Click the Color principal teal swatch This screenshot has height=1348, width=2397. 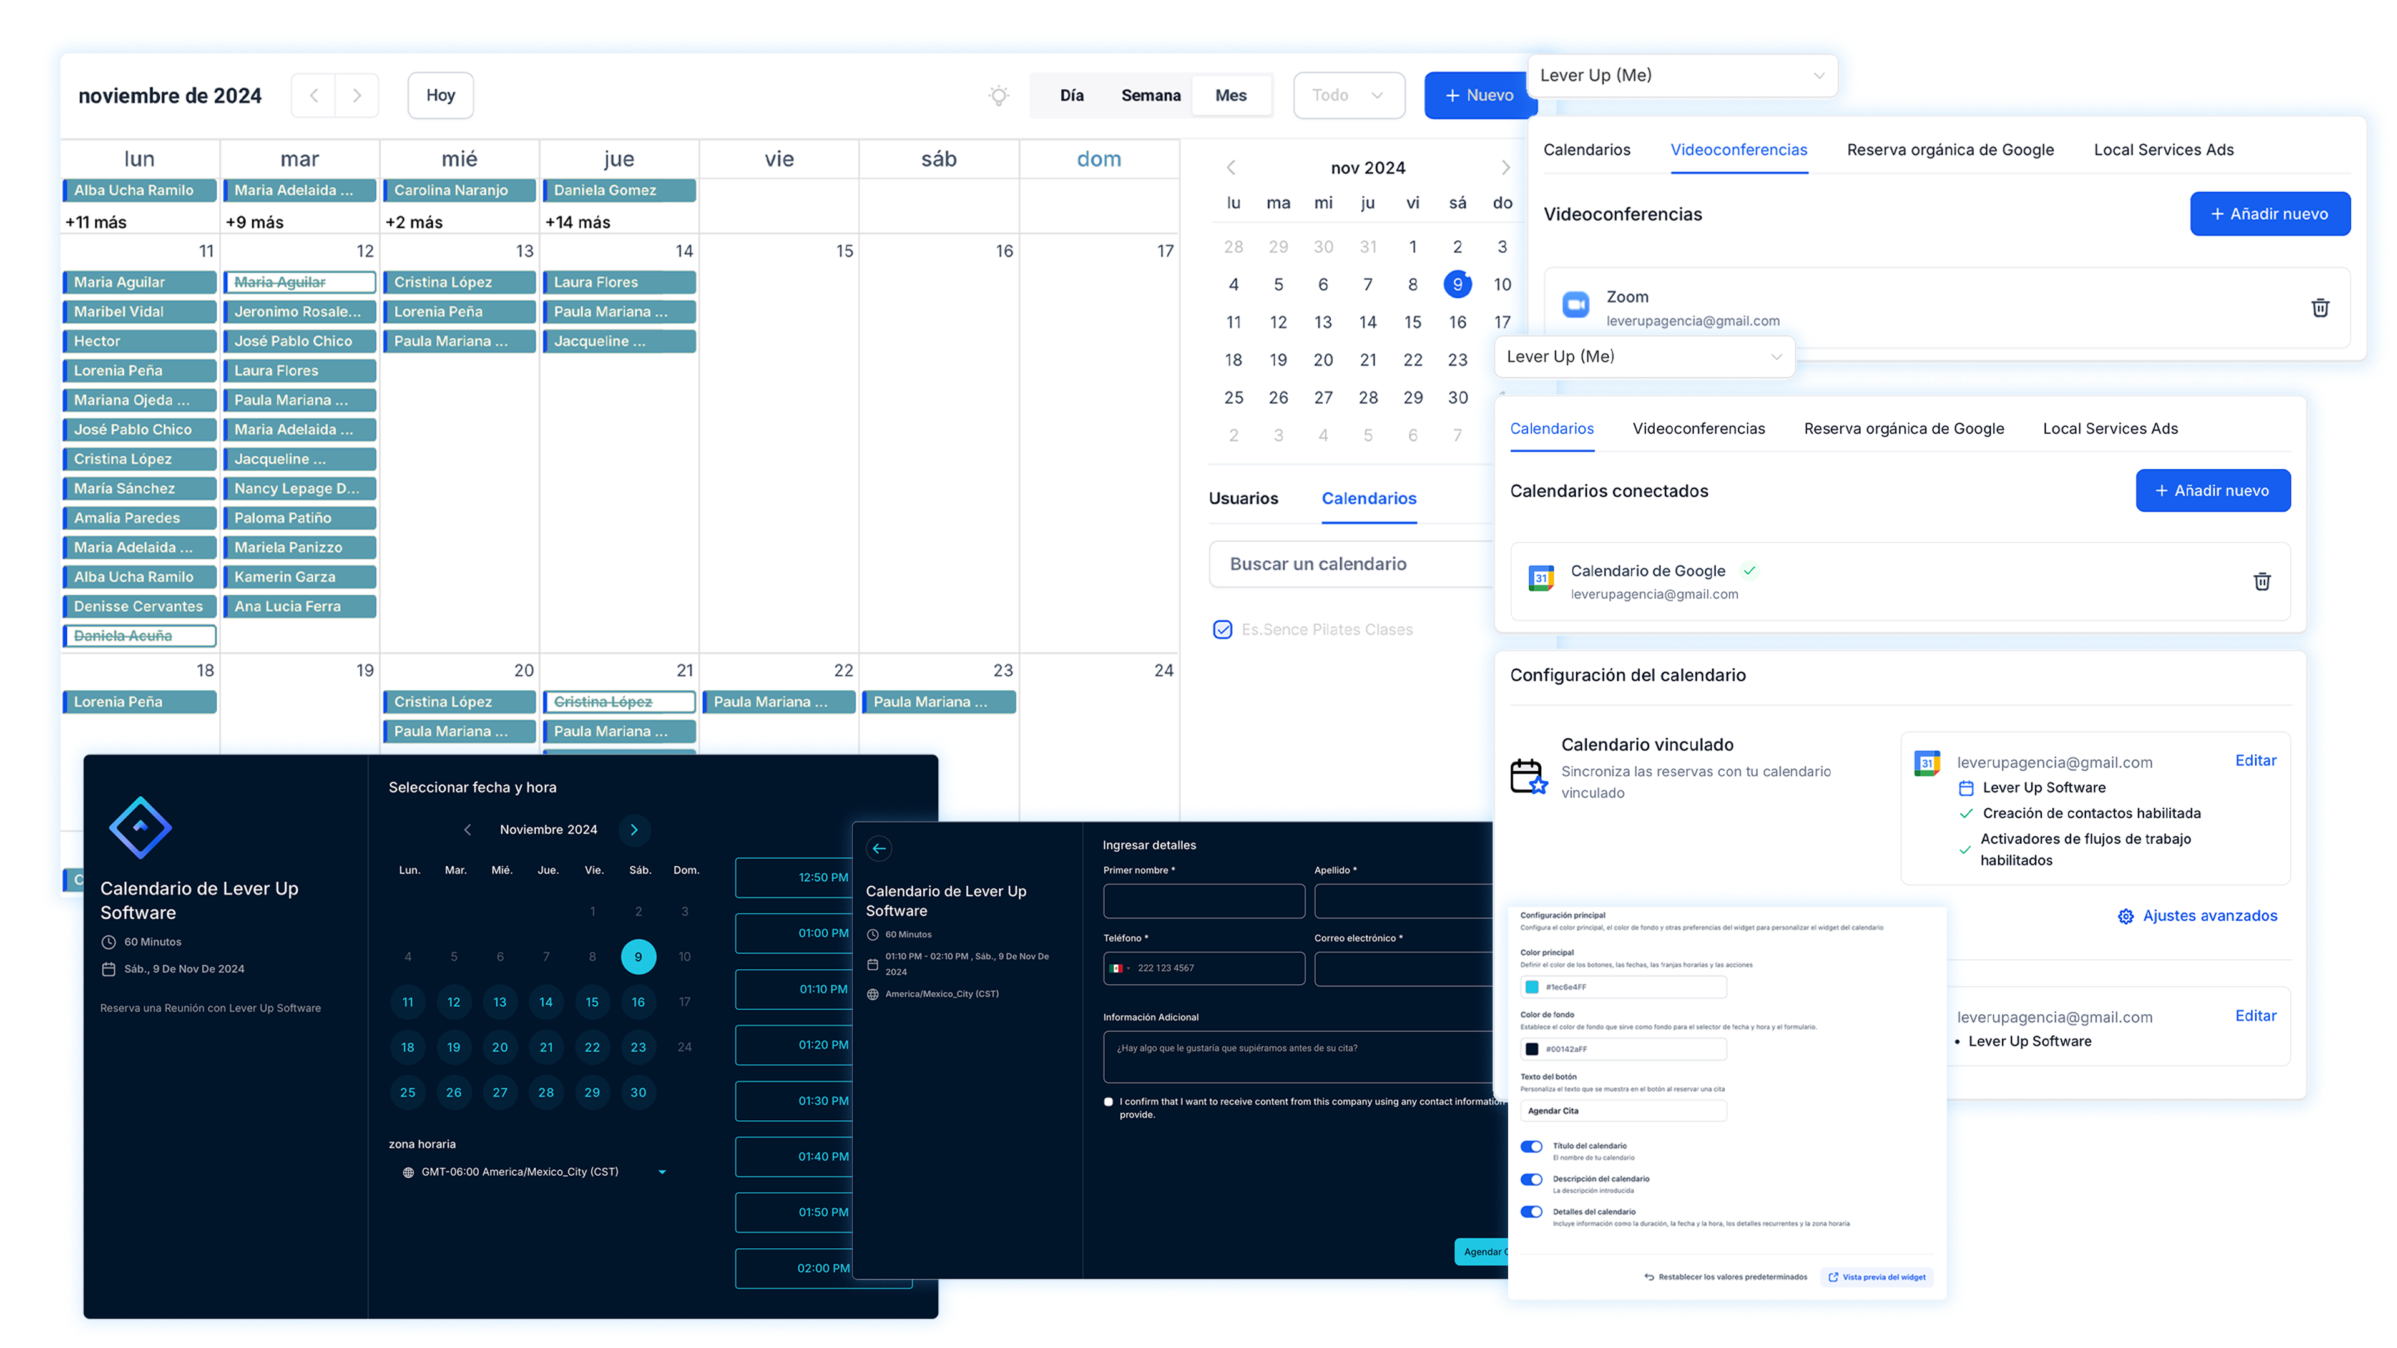1532,987
